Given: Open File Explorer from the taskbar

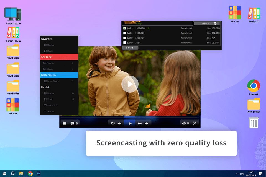Looking at the screenshot, I should click(21, 174).
